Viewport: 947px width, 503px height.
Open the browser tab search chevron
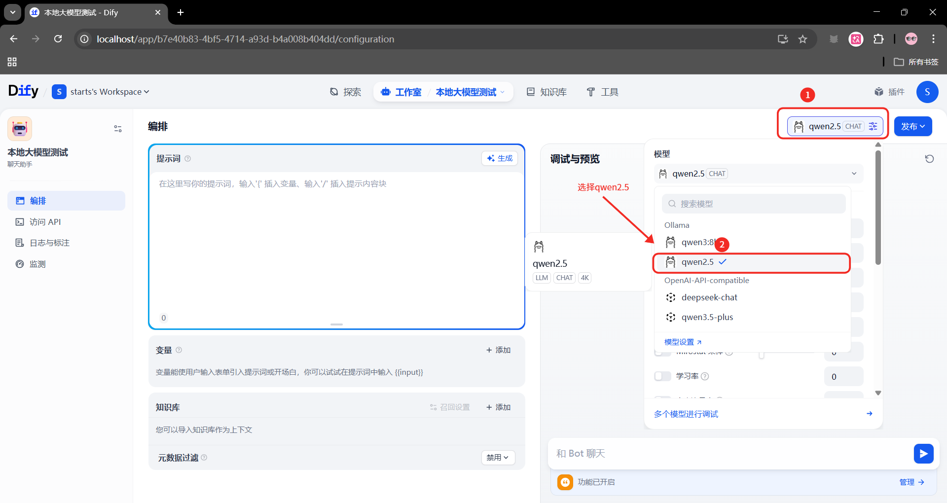[13, 12]
